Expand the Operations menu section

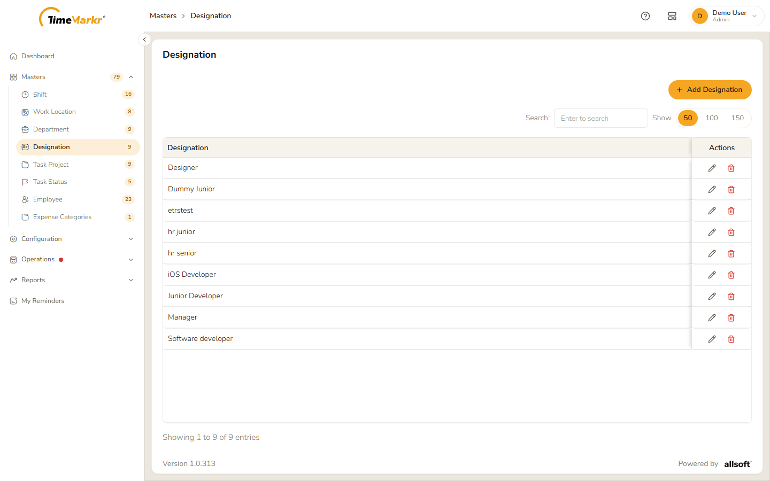[72, 260]
